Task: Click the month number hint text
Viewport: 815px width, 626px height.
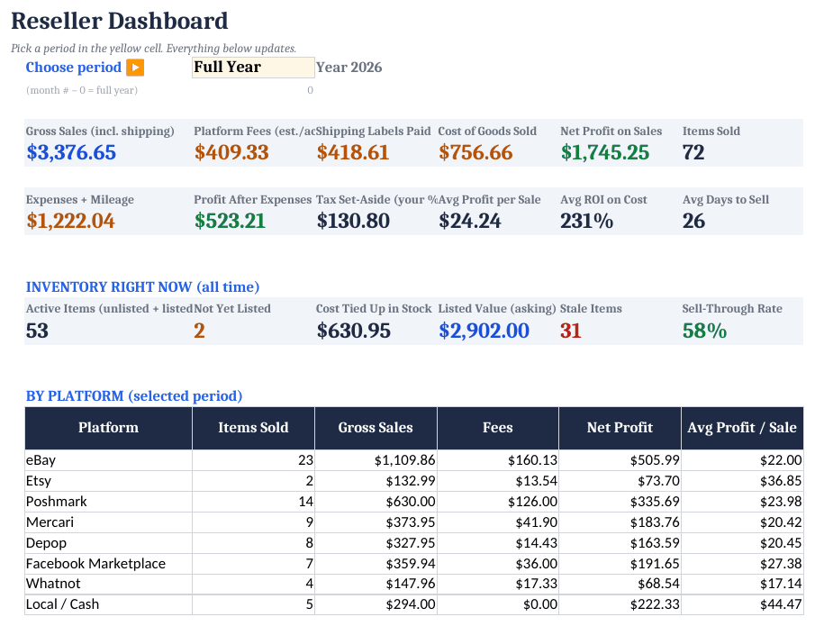Action: tap(82, 90)
